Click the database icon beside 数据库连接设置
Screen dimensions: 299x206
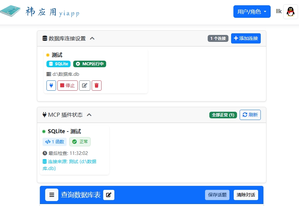[45, 38]
